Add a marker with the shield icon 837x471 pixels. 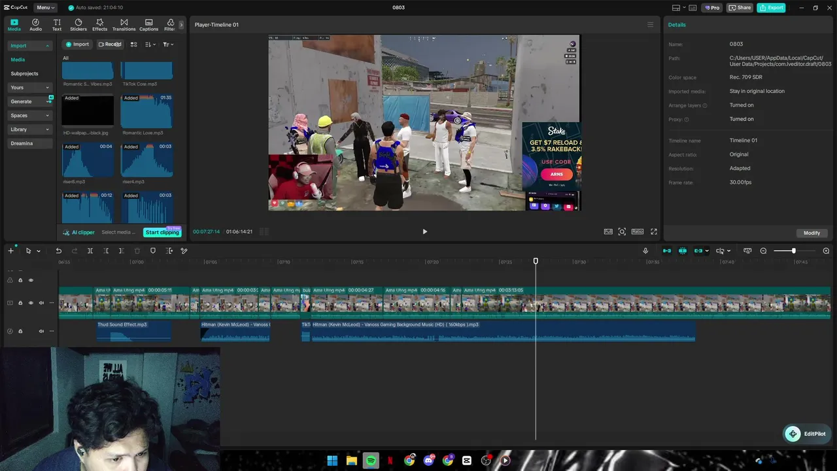153,251
